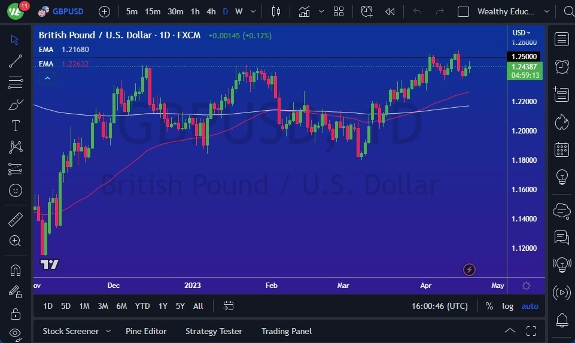This screenshot has width=575, height=343.
Task: Open the Fibonacci retracement tools
Action: [16, 83]
